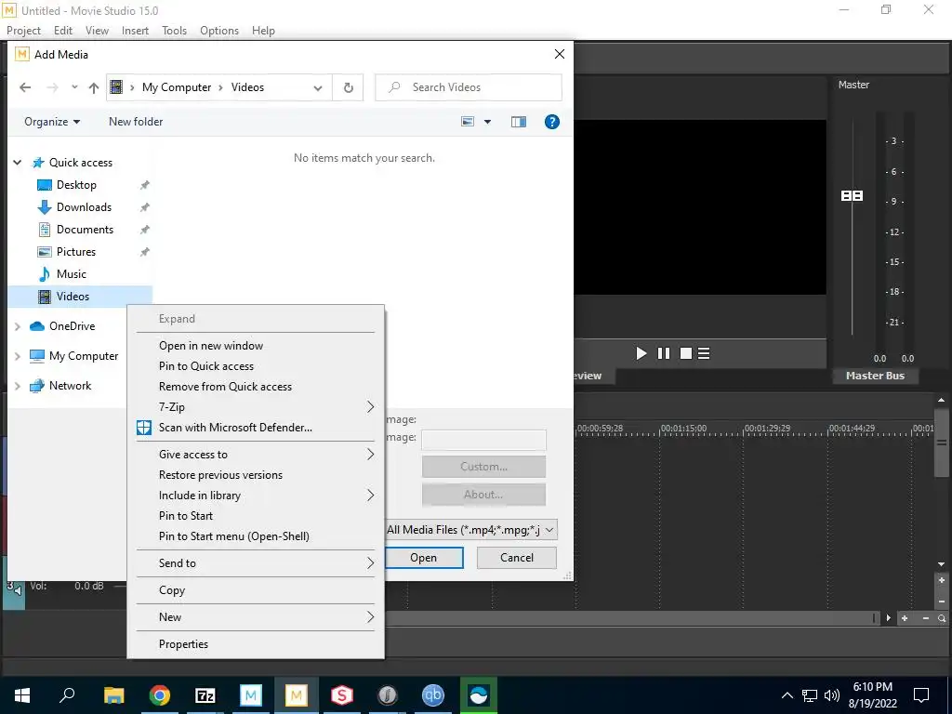Image resolution: width=952 pixels, height=714 pixels.
Task: Collapse the Quick access tree node
Action: [18, 162]
